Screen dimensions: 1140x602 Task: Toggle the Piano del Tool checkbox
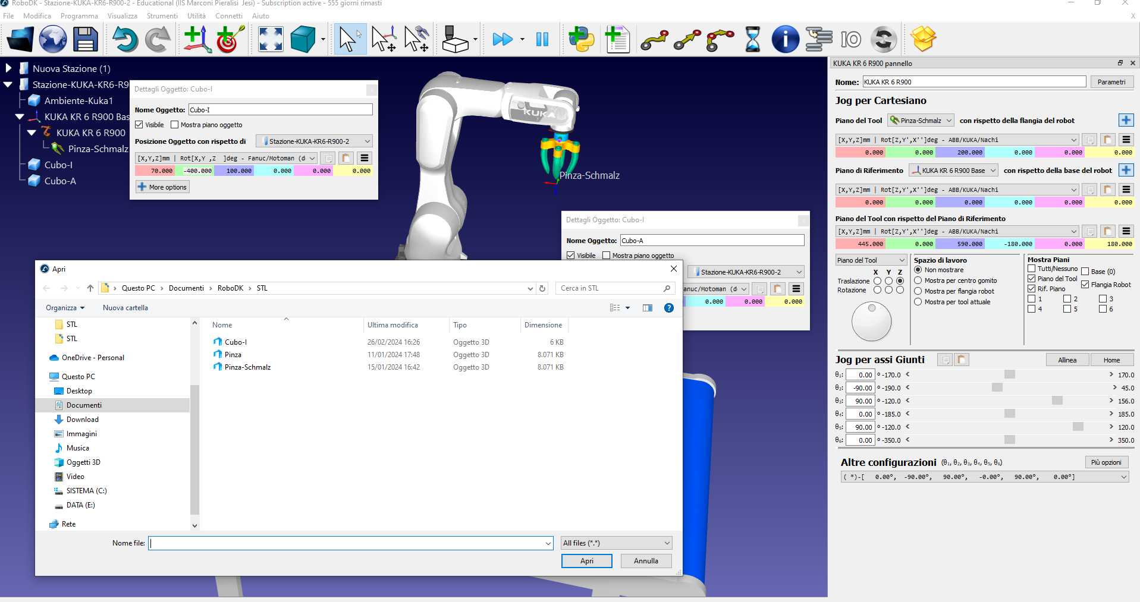point(1032,279)
